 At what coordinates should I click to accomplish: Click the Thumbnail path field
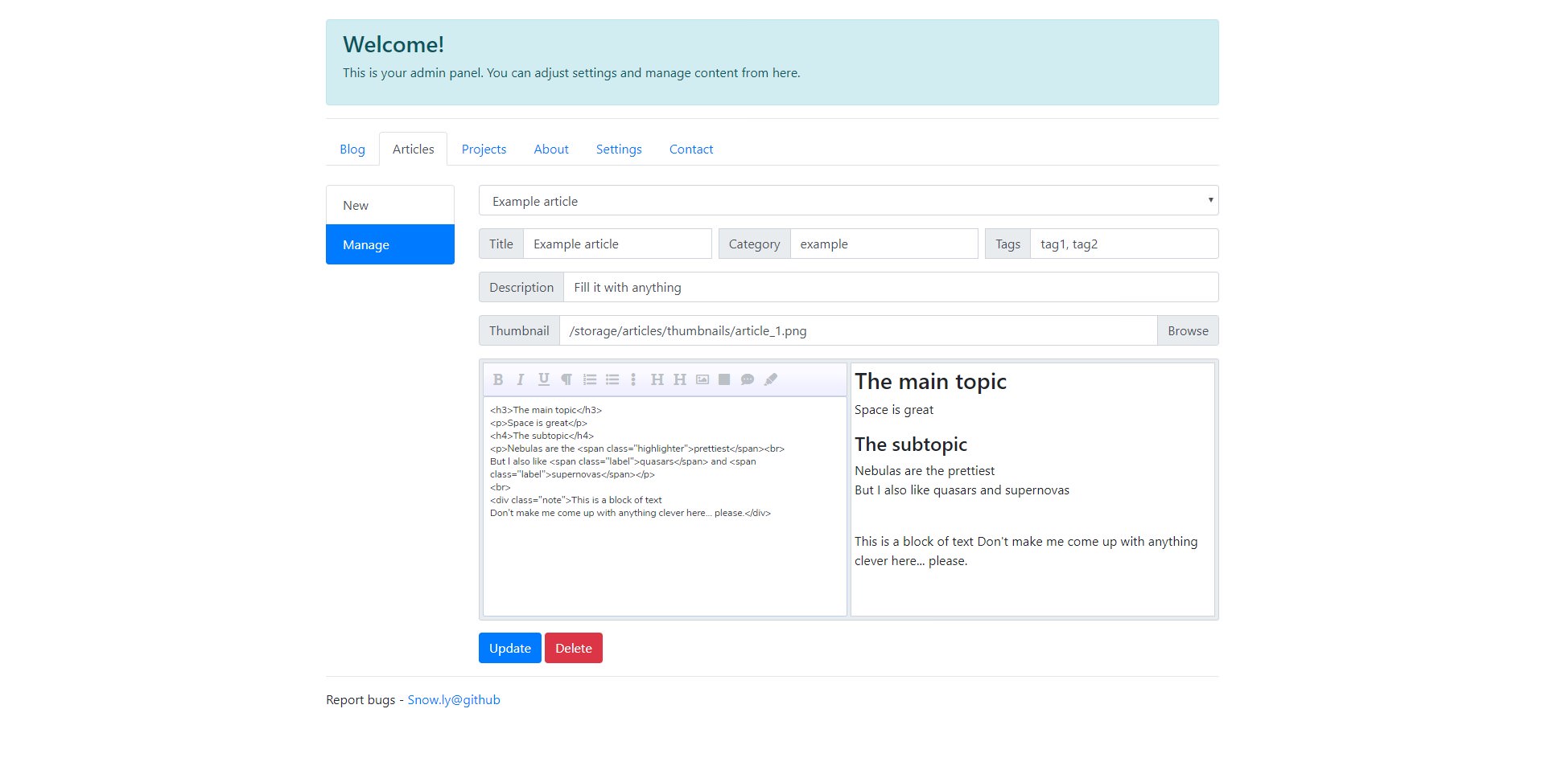(858, 330)
